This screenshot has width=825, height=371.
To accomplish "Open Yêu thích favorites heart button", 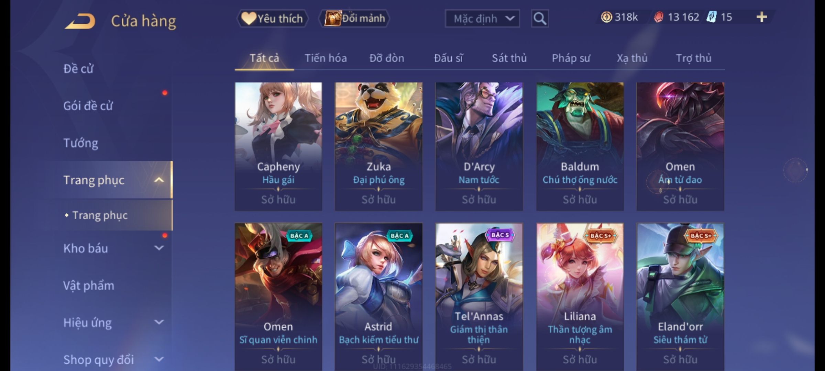I will click(272, 19).
